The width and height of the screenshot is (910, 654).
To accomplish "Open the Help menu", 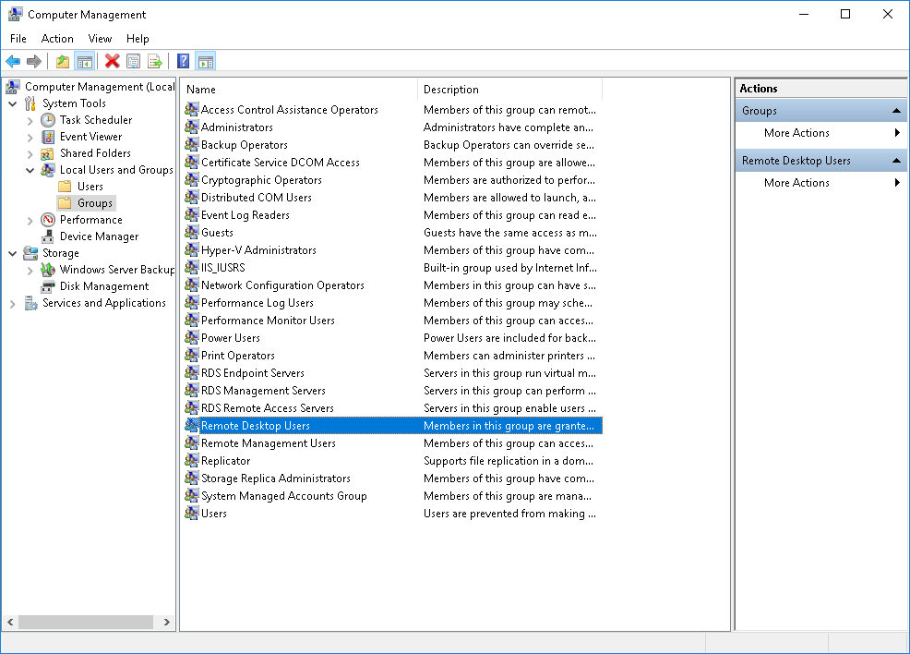I will (138, 38).
